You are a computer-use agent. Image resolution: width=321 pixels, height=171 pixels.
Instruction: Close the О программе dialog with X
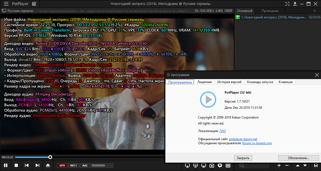coord(317,75)
